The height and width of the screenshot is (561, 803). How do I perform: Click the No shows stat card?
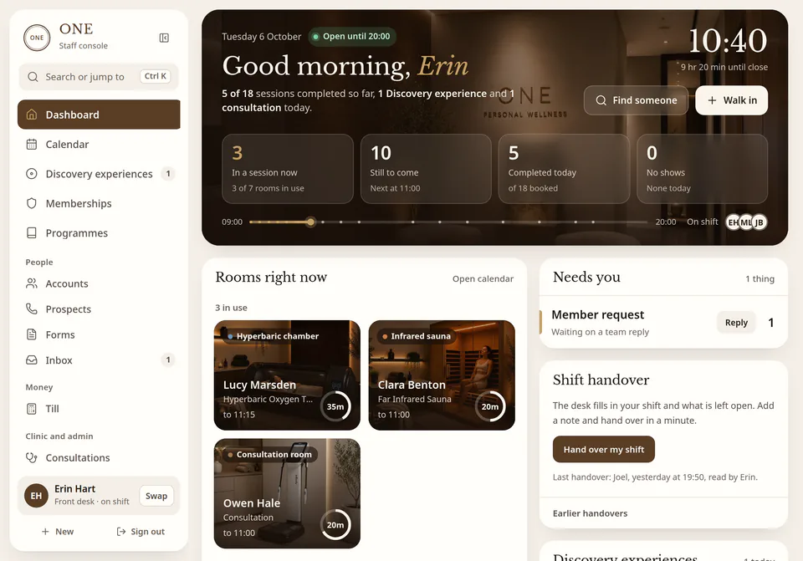tap(702, 169)
